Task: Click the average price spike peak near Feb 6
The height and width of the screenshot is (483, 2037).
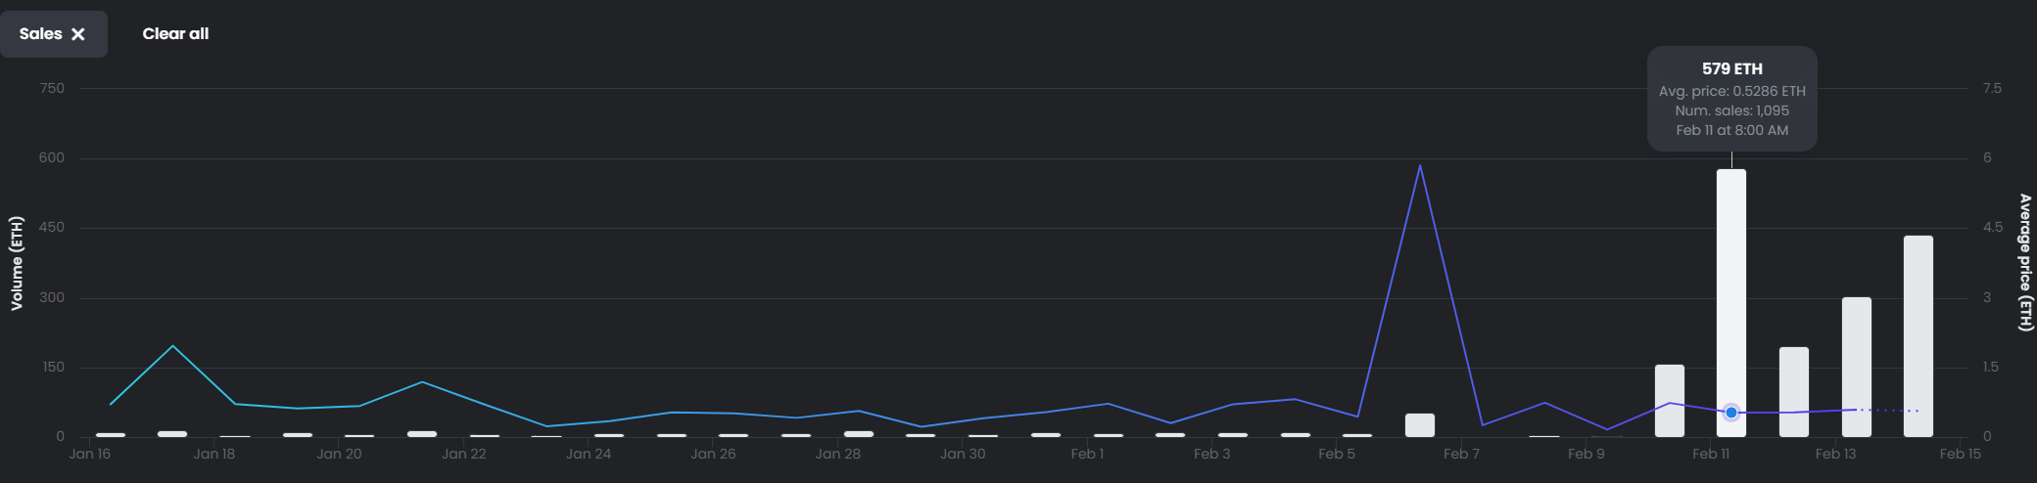Action: 1420,165
